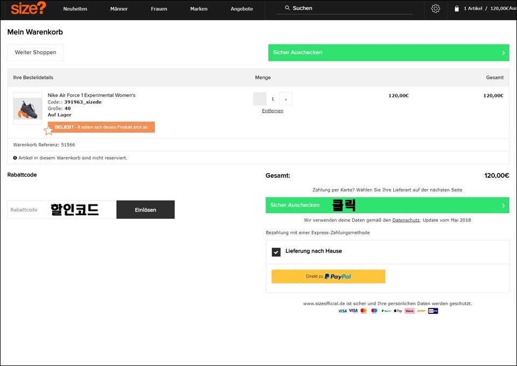Viewport: 517px width, 366px height.
Task: Open the Neuheiten menu
Action: tap(75, 9)
